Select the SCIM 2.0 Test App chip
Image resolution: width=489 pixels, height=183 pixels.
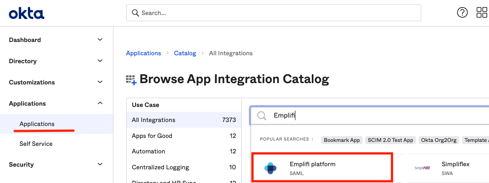(390, 140)
